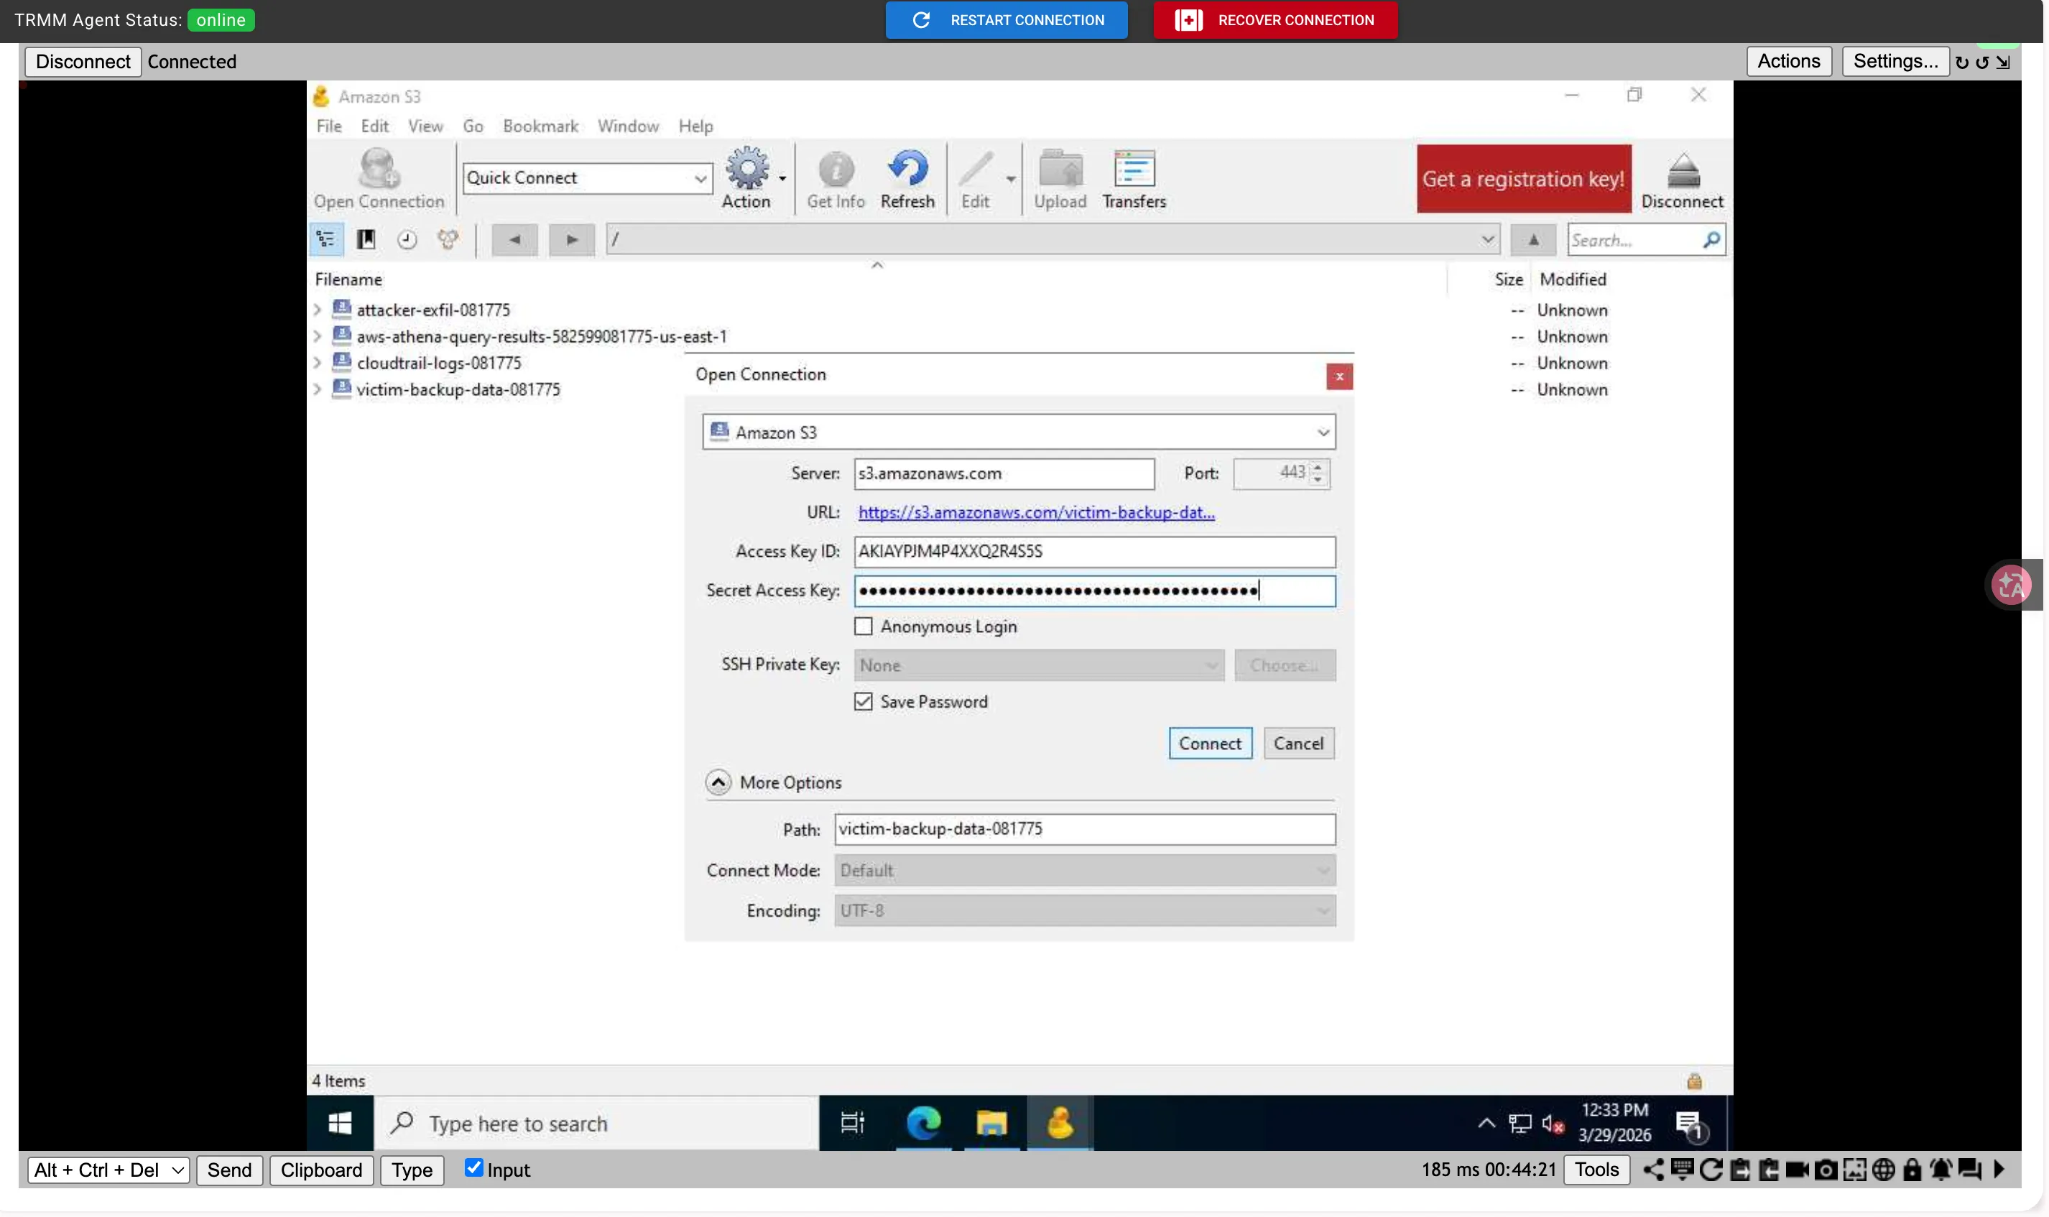Click the Cyberduck icon in the taskbar

[x=1060, y=1123]
